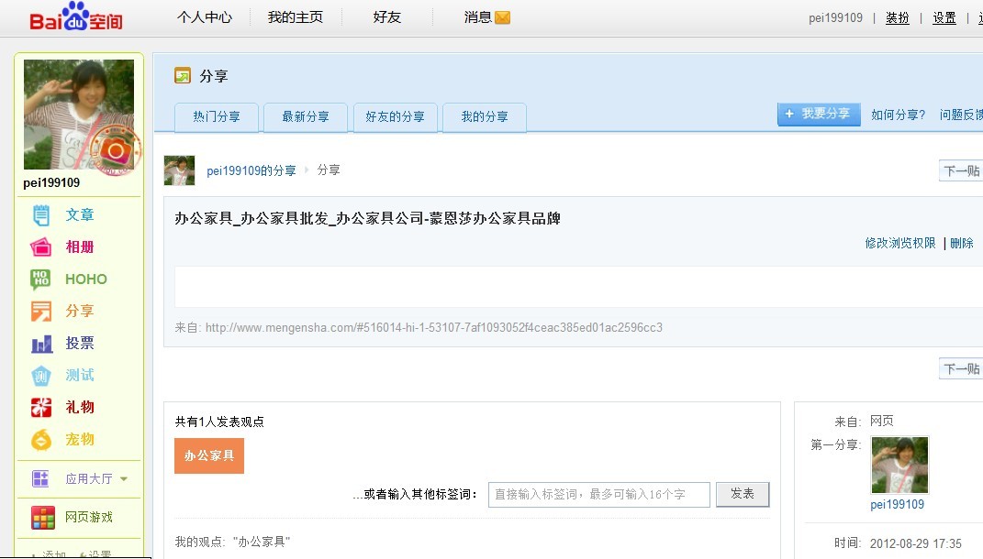Go to 我的主页 in top navigation

[x=296, y=17]
